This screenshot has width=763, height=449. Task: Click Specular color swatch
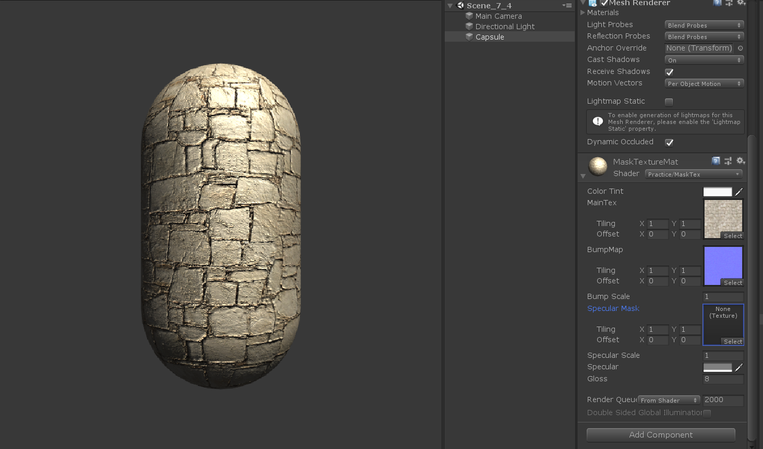click(x=718, y=367)
